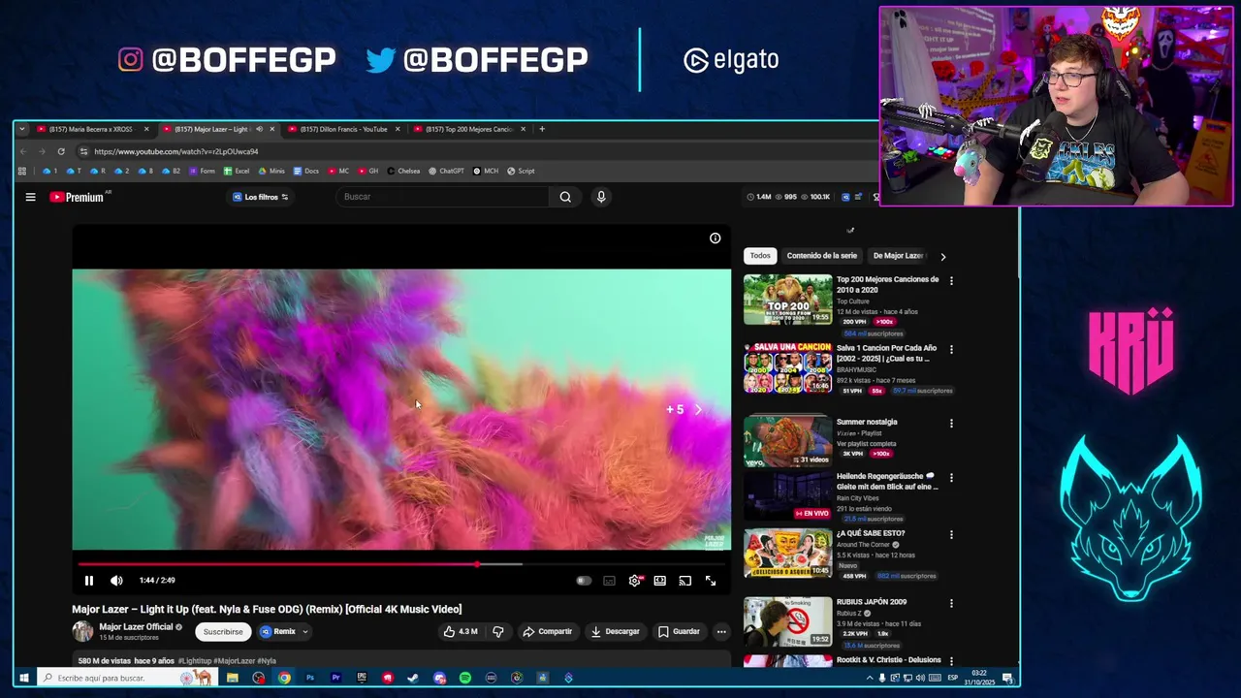Open the YouTube hamburger guide menu
The height and width of the screenshot is (698, 1241).
pos(30,197)
